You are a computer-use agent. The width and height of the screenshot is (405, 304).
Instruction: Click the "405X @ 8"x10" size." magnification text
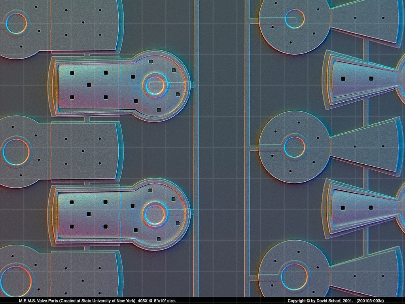point(157,301)
